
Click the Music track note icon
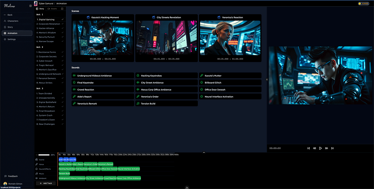[37, 174]
